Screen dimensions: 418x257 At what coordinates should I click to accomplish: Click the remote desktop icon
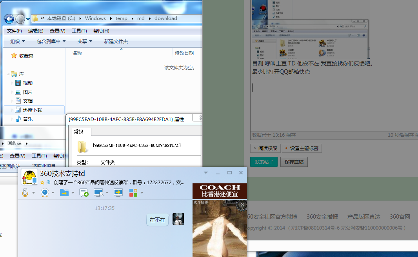point(98,192)
